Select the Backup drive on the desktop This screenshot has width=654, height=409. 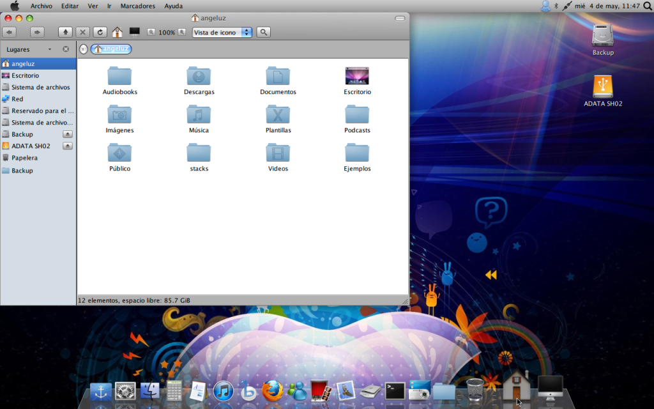coord(603,40)
